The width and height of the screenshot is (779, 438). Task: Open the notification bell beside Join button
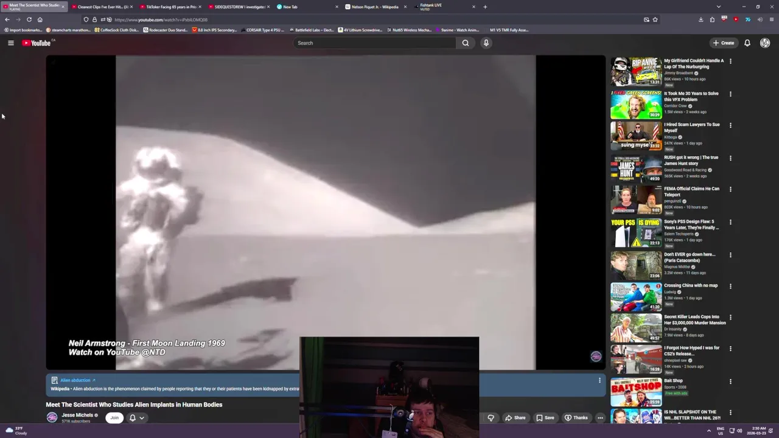(x=132, y=417)
